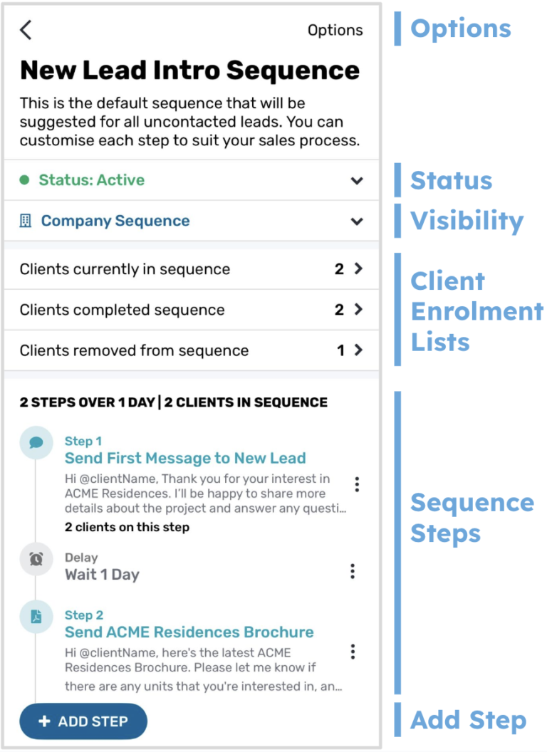The height and width of the screenshot is (752, 547).
Task: Open the three-dot menu for the Delay step
Action: (353, 570)
